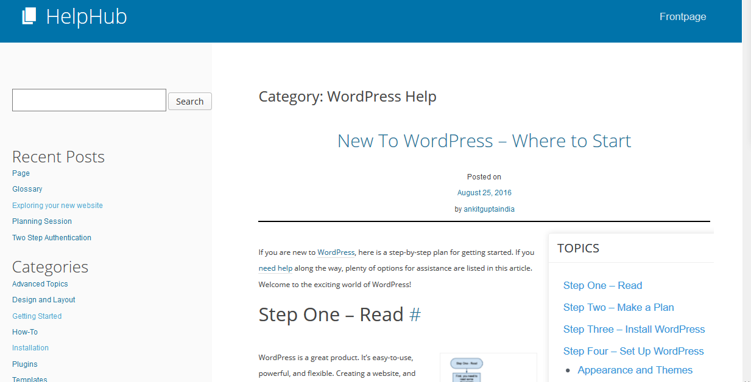Jump to Step Two – Make a Plan
The width and height of the screenshot is (751, 382).
coord(618,308)
